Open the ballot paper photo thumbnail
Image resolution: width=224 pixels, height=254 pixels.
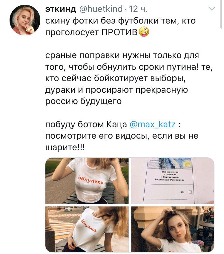(x=173, y=181)
